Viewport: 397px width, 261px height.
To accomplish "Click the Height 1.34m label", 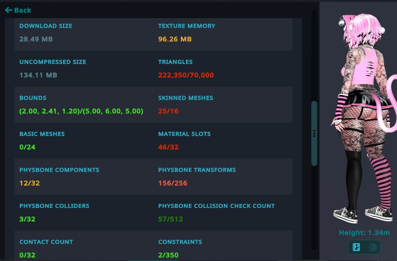I will (x=364, y=233).
